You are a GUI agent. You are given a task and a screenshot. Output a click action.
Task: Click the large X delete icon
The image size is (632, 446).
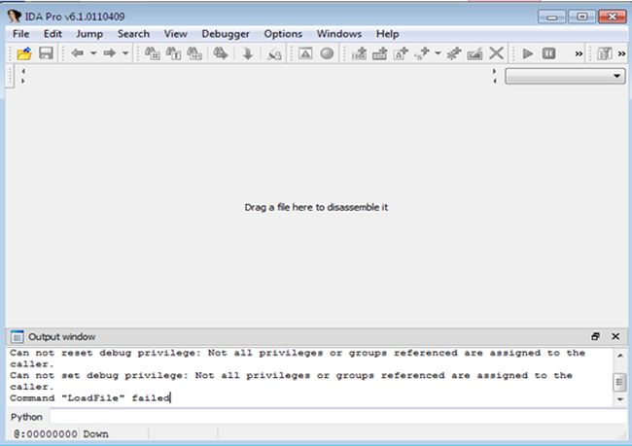(x=496, y=53)
